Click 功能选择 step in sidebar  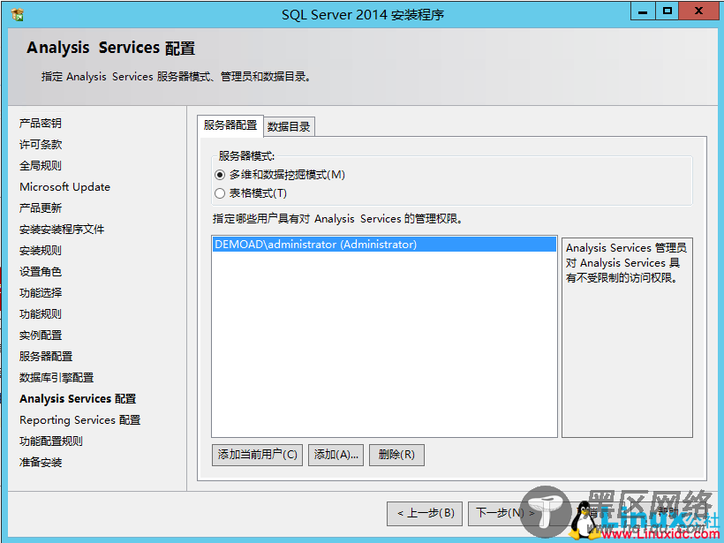(40, 293)
